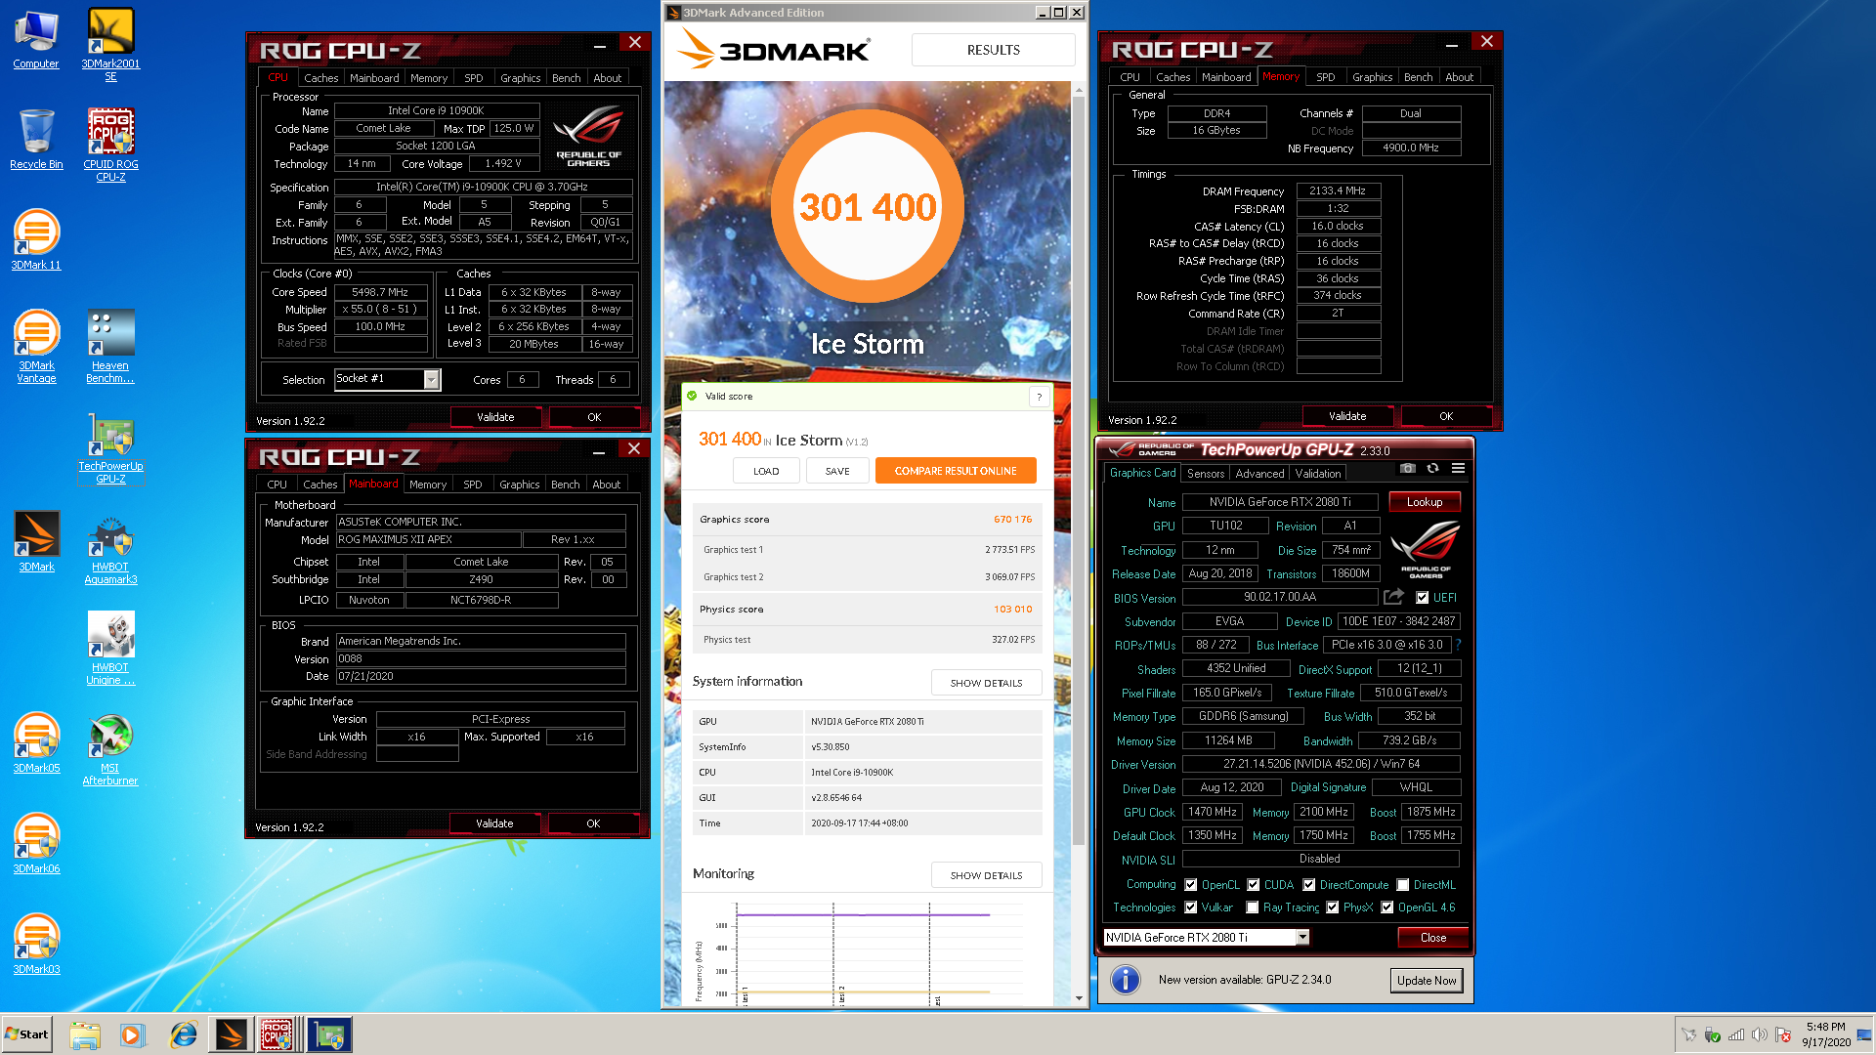The height and width of the screenshot is (1055, 1876).
Task: Switch to 3DMark taskbar button
Action: click(232, 1034)
